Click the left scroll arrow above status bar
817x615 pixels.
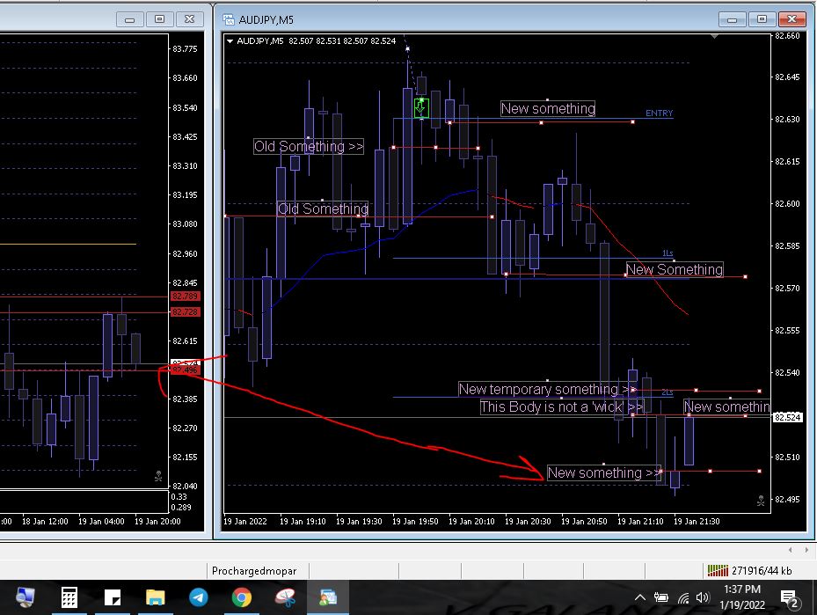(791, 550)
